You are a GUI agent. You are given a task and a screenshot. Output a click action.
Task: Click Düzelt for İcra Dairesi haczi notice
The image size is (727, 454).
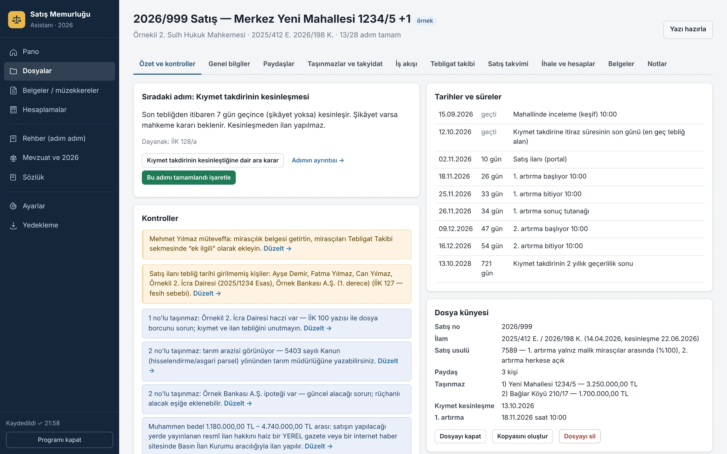point(318,328)
